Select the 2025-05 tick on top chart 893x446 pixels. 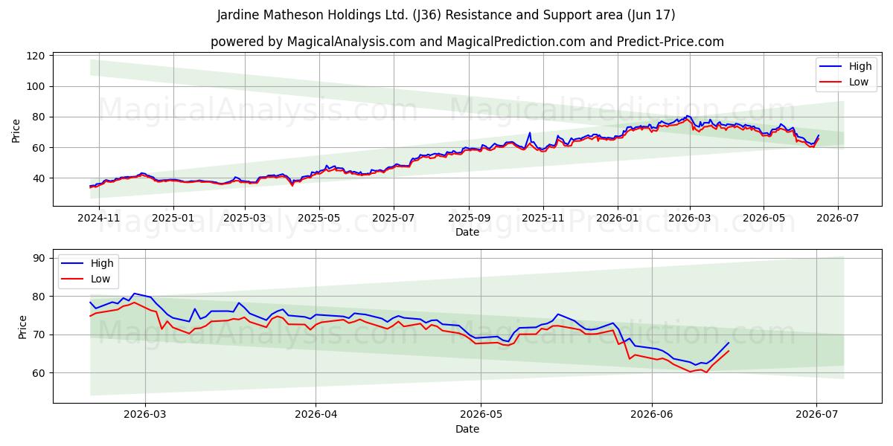pos(319,219)
